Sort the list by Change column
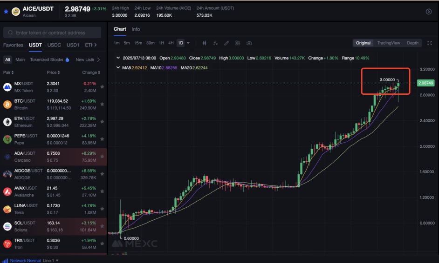 pyautogui.click(x=91, y=72)
